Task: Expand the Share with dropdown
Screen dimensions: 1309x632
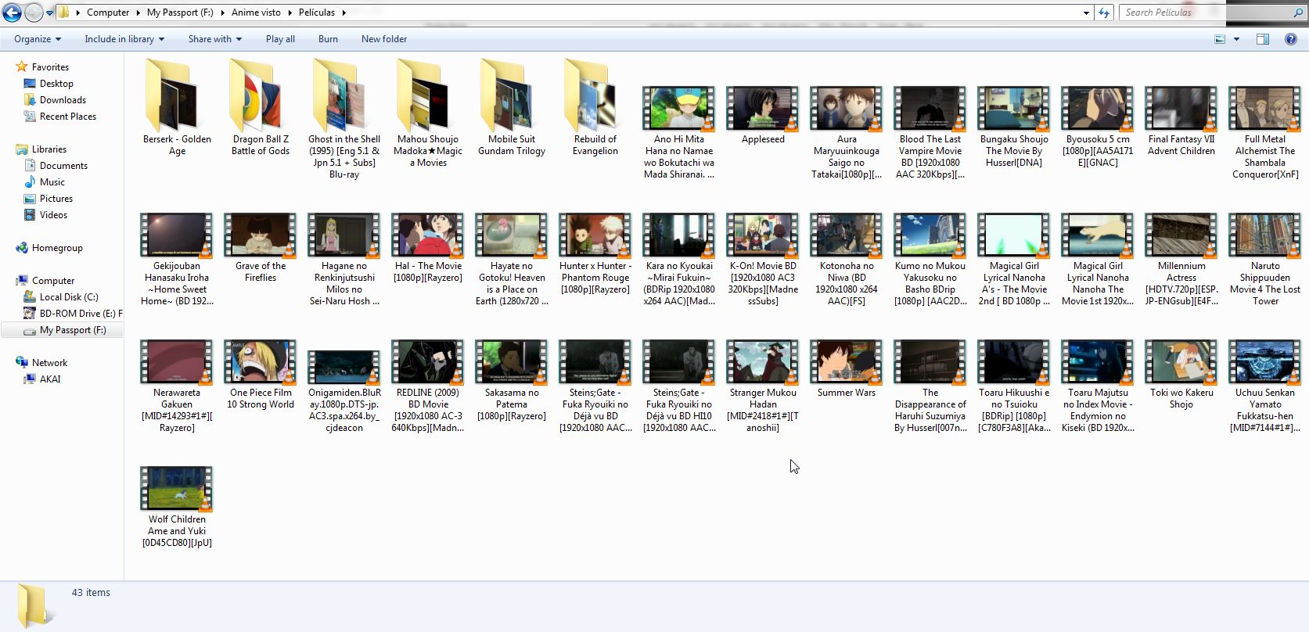Action: coord(214,39)
